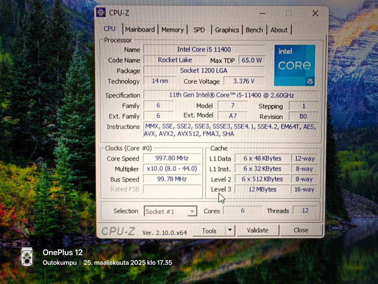This screenshot has width=378, height=284.
Task: Click the code name value 'Rocket Lake'
Action: 175,60
